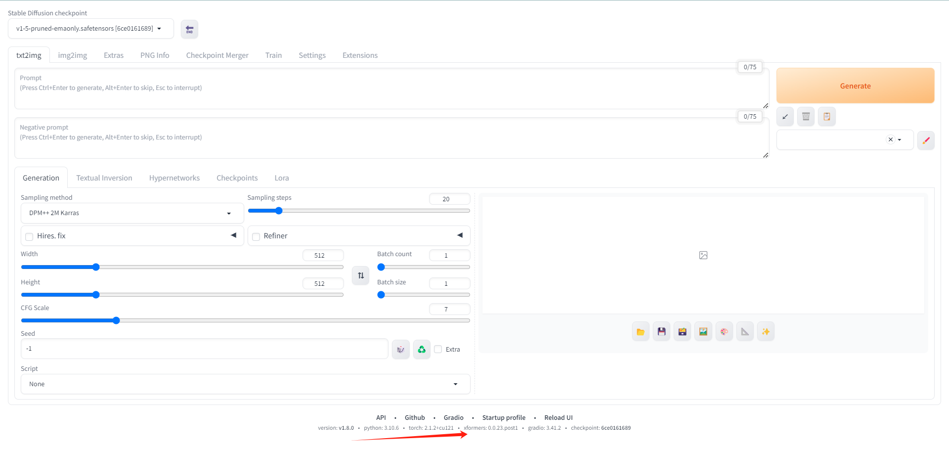Click the save image floppy icon

661,332
